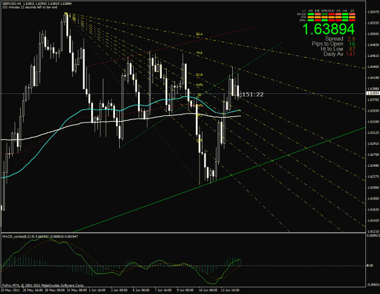This screenshot has height=294, width=380.
Task: Select the 25 May 2011 date label
Action: pyautogui.click(x=10, y=290)
